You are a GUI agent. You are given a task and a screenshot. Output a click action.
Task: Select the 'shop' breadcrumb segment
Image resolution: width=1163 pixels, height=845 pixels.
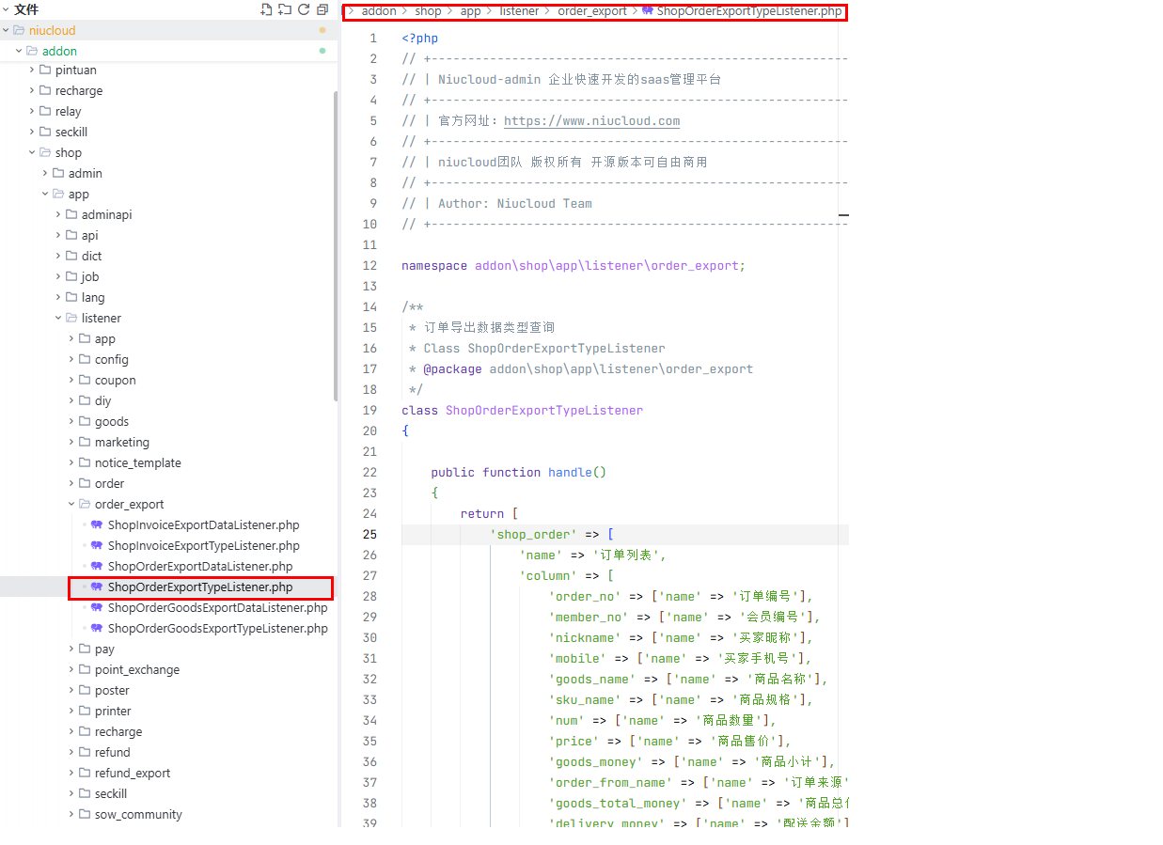tap(428, 11)
